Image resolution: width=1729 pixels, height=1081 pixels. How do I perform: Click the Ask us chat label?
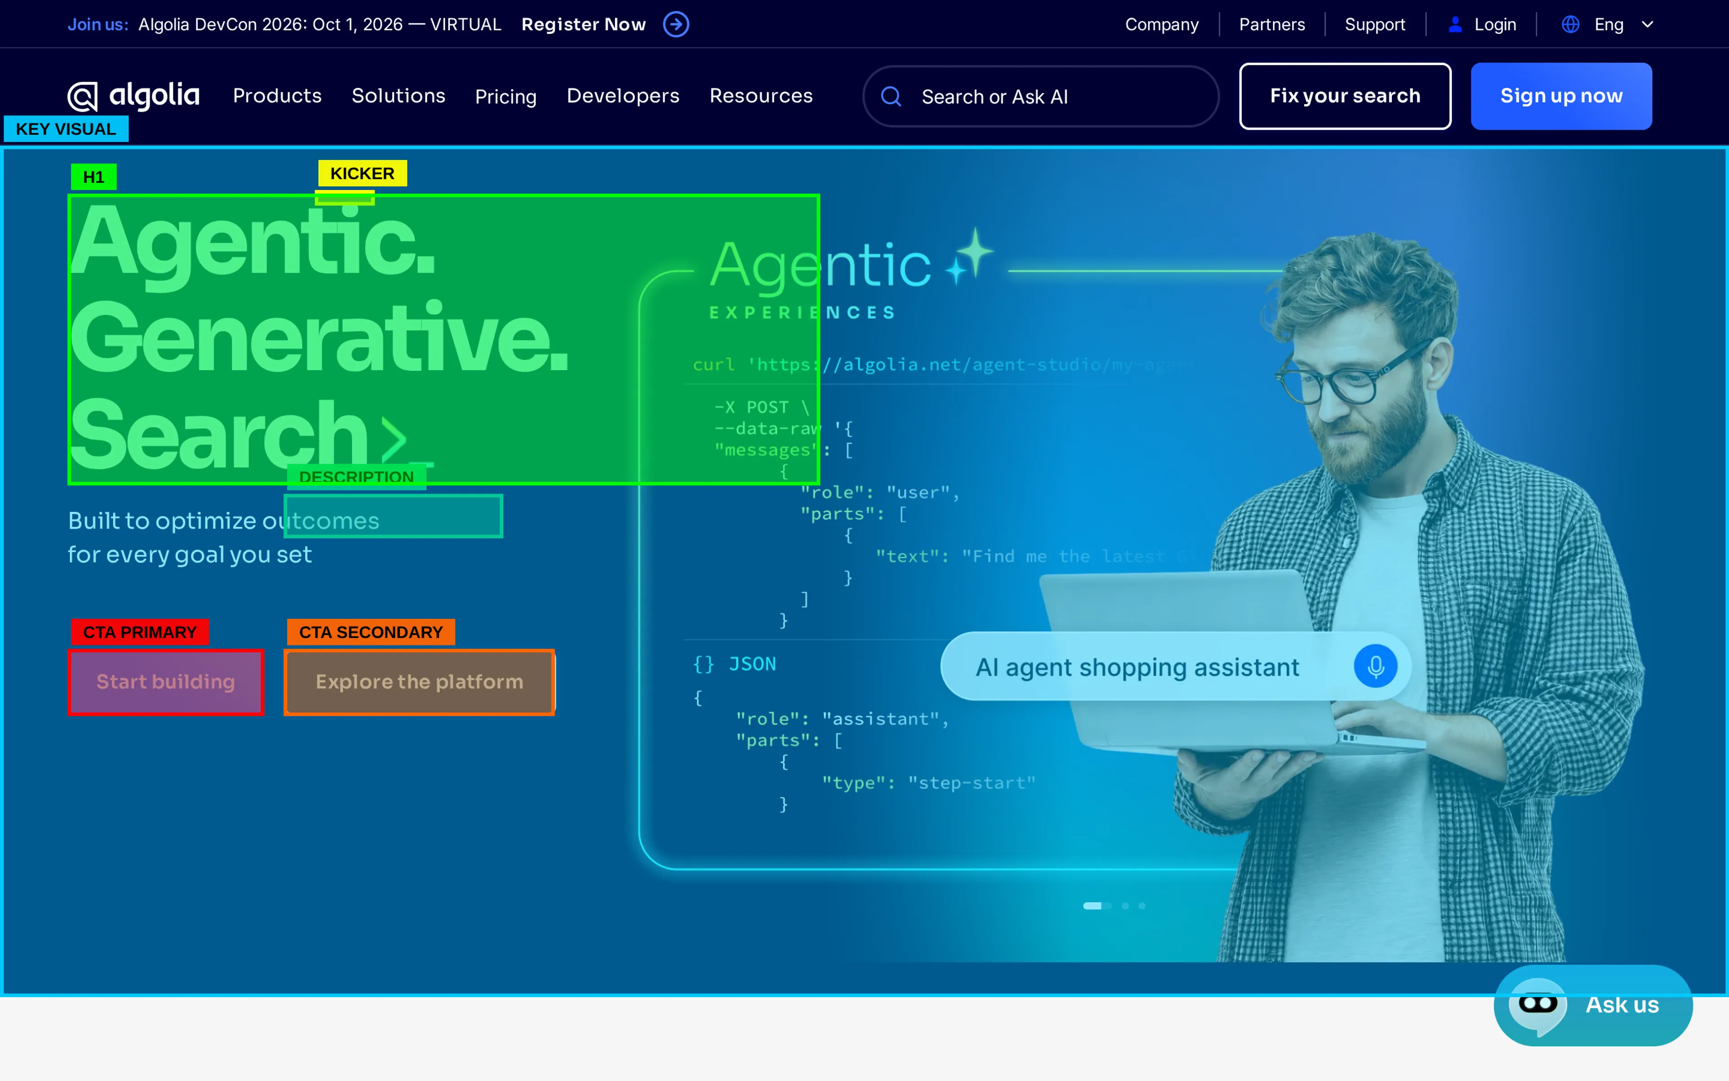click(1623, 1004)
